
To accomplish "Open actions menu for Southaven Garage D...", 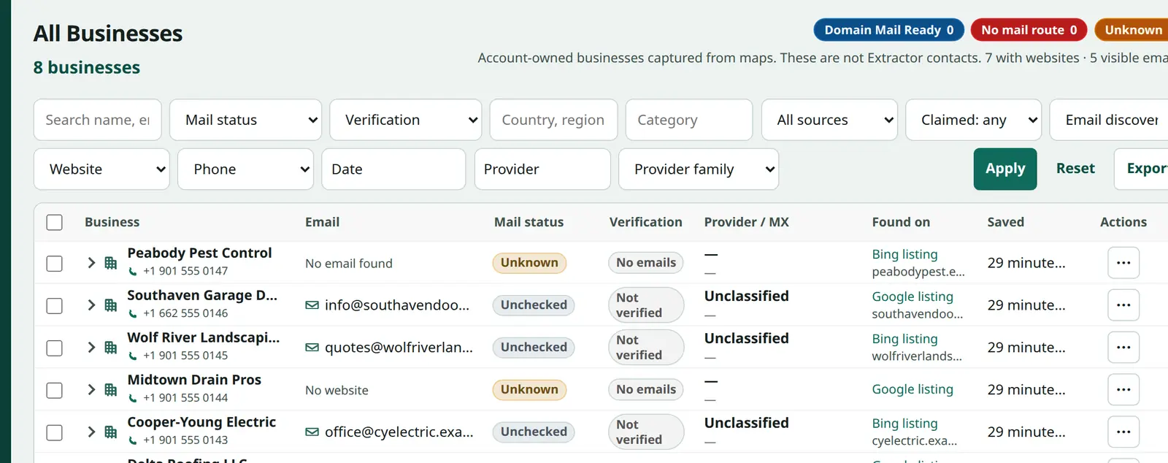I will (1123, 305).
